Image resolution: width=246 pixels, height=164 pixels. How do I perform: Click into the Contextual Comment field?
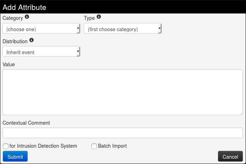(x=122, y=133)
